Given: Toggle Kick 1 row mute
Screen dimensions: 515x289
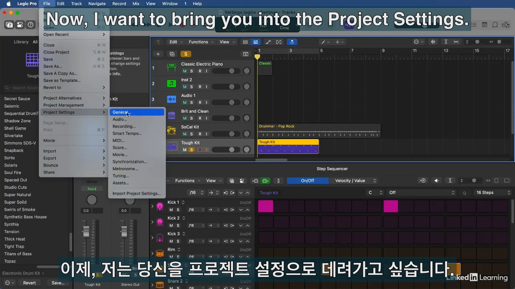Looking at the screenshot, I should (x=171, y=210).
